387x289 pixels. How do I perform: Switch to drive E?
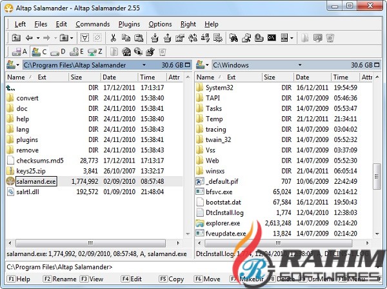(x=77, y=52)
